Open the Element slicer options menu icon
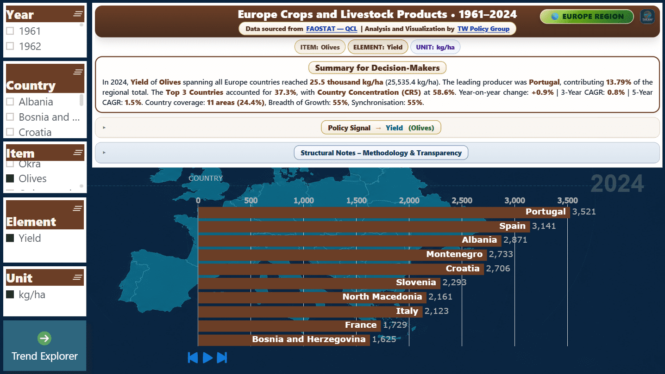Screen dimensions: 665x374 (x=78, y=208)
